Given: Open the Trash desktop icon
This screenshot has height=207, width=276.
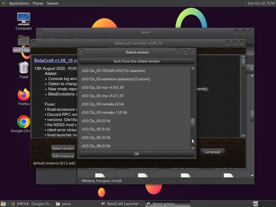Looking at the screenshot, I should (x=24, y=70).
